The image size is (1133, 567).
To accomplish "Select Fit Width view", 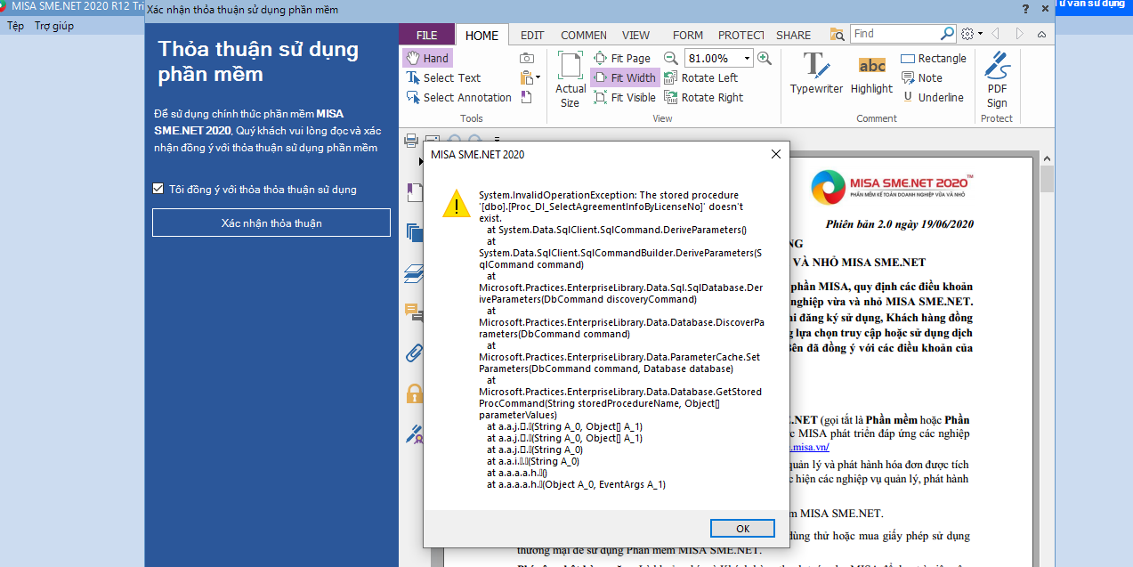I will [625, 77].
